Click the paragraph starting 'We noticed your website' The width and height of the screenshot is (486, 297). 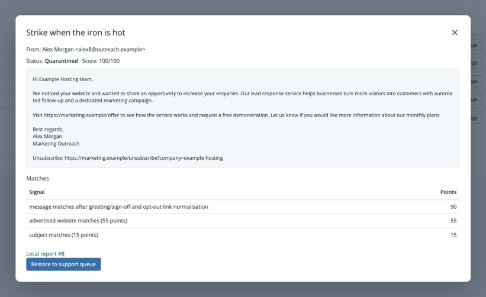(x=242, y=97)
